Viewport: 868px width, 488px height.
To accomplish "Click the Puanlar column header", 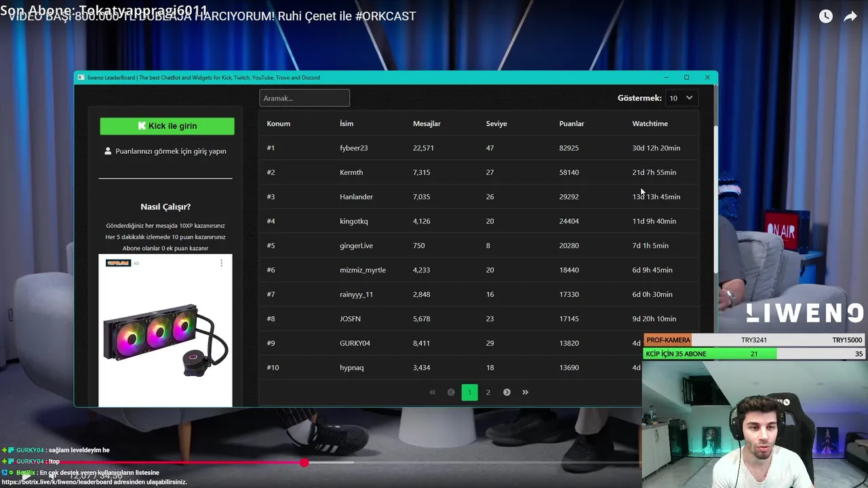I will pos(572,123).
